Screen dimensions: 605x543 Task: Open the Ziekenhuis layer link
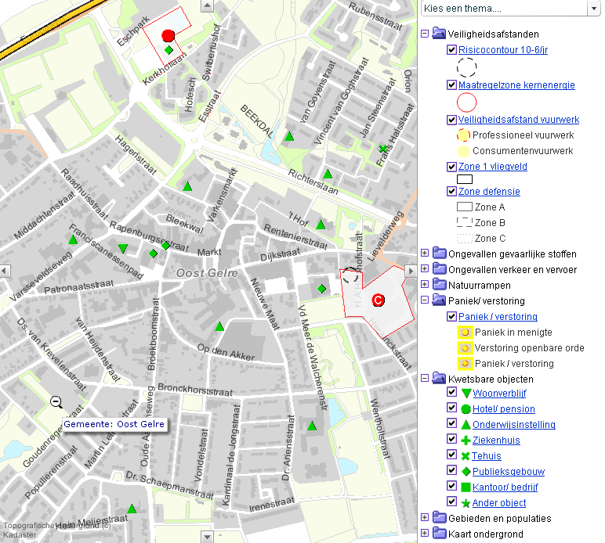496,441
